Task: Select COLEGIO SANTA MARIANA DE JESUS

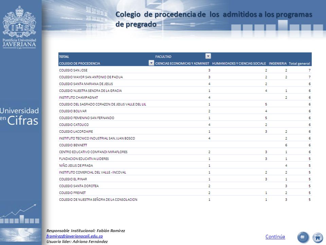Action: point(86,84)
